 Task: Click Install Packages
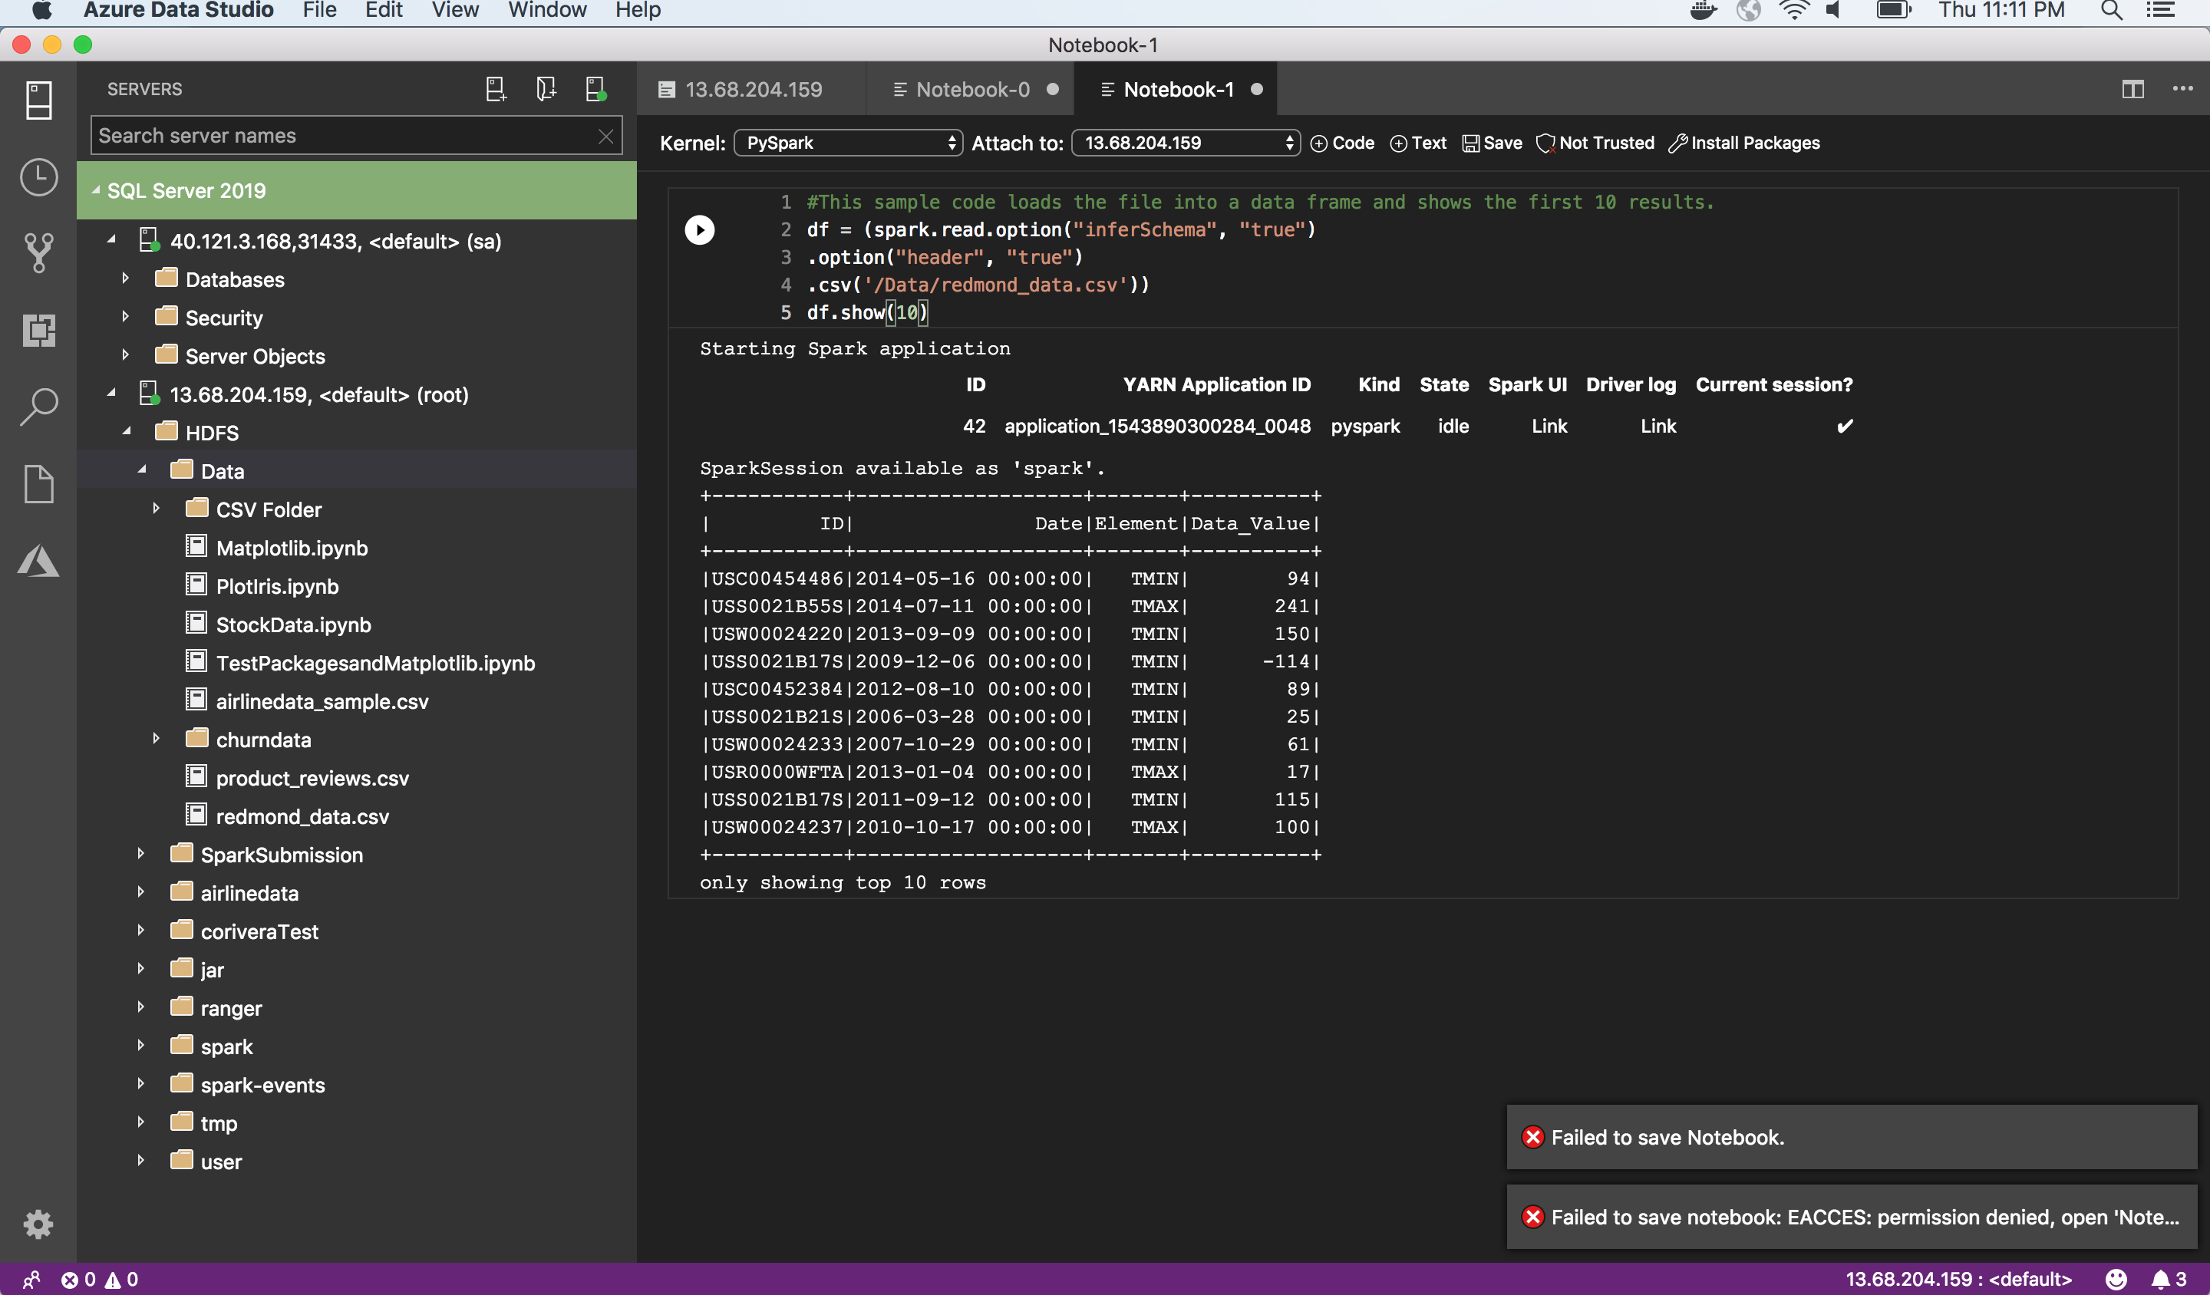point(1744,142)
